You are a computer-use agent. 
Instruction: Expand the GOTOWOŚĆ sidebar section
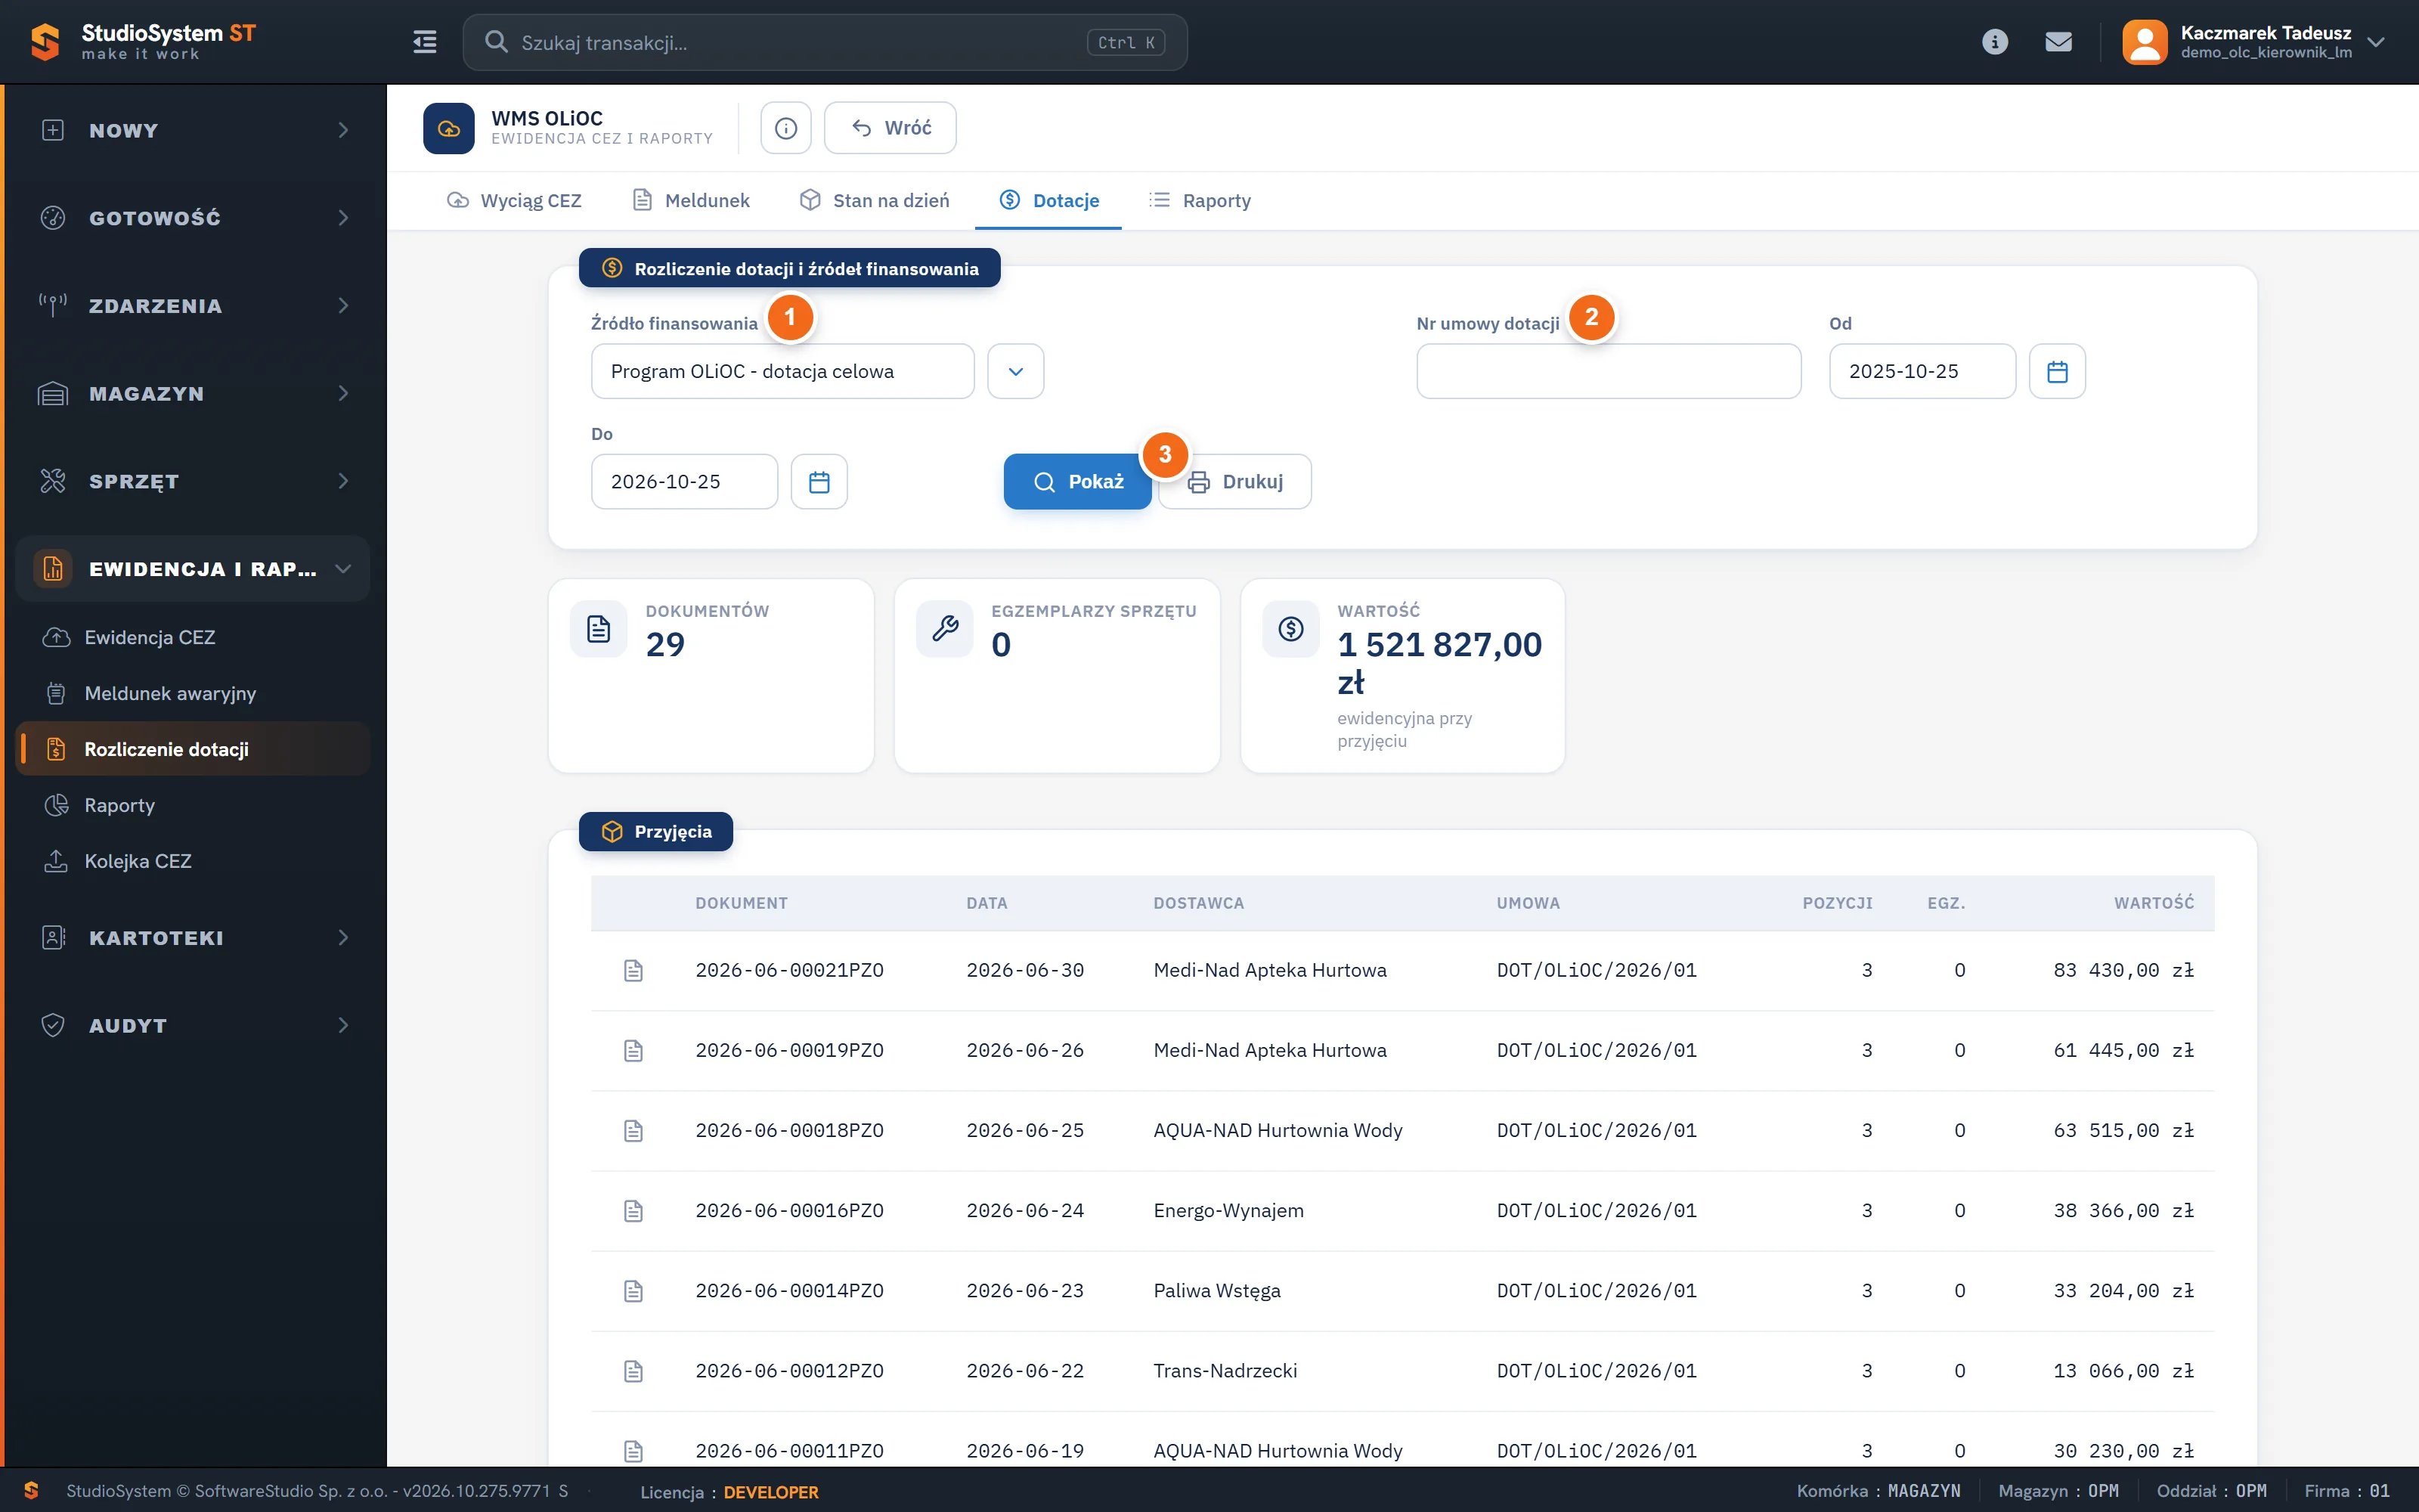pyautogui.click(x=193, y=218)
